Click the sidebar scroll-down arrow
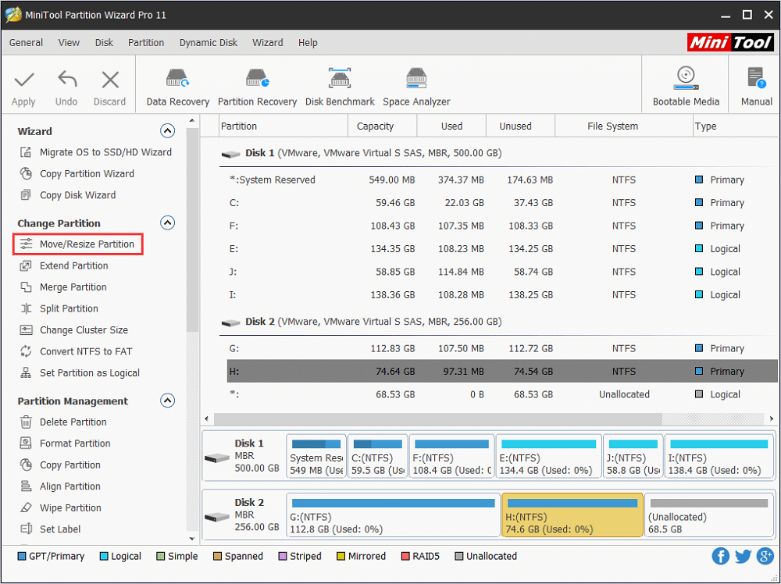Image resolution: width=781 pixels, height=584 pixels. point(192,538)
